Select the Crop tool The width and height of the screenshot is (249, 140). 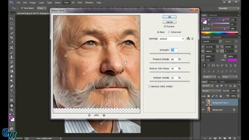coord(11,38)
